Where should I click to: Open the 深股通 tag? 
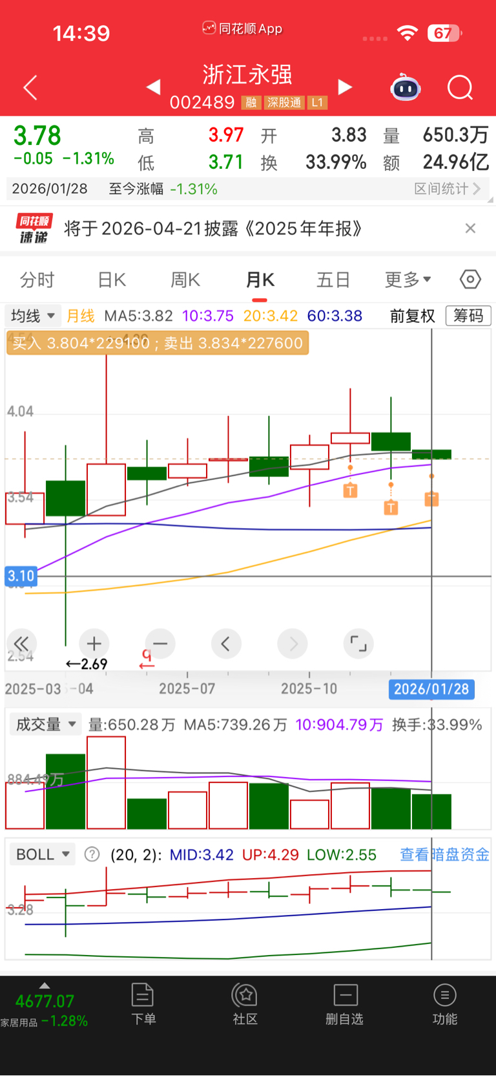[x=284, y=103]
